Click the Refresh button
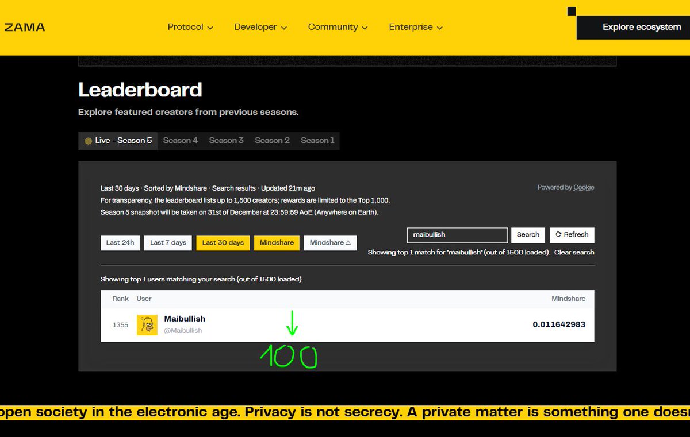 click(572, 235)
